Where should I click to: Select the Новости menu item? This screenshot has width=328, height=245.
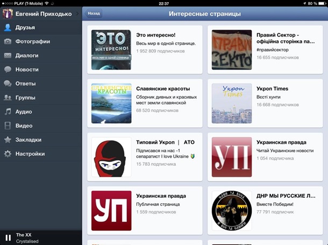(27, 69)
